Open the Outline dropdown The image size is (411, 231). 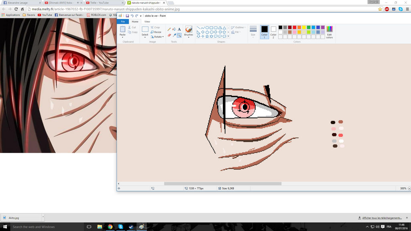pos(238,27)
